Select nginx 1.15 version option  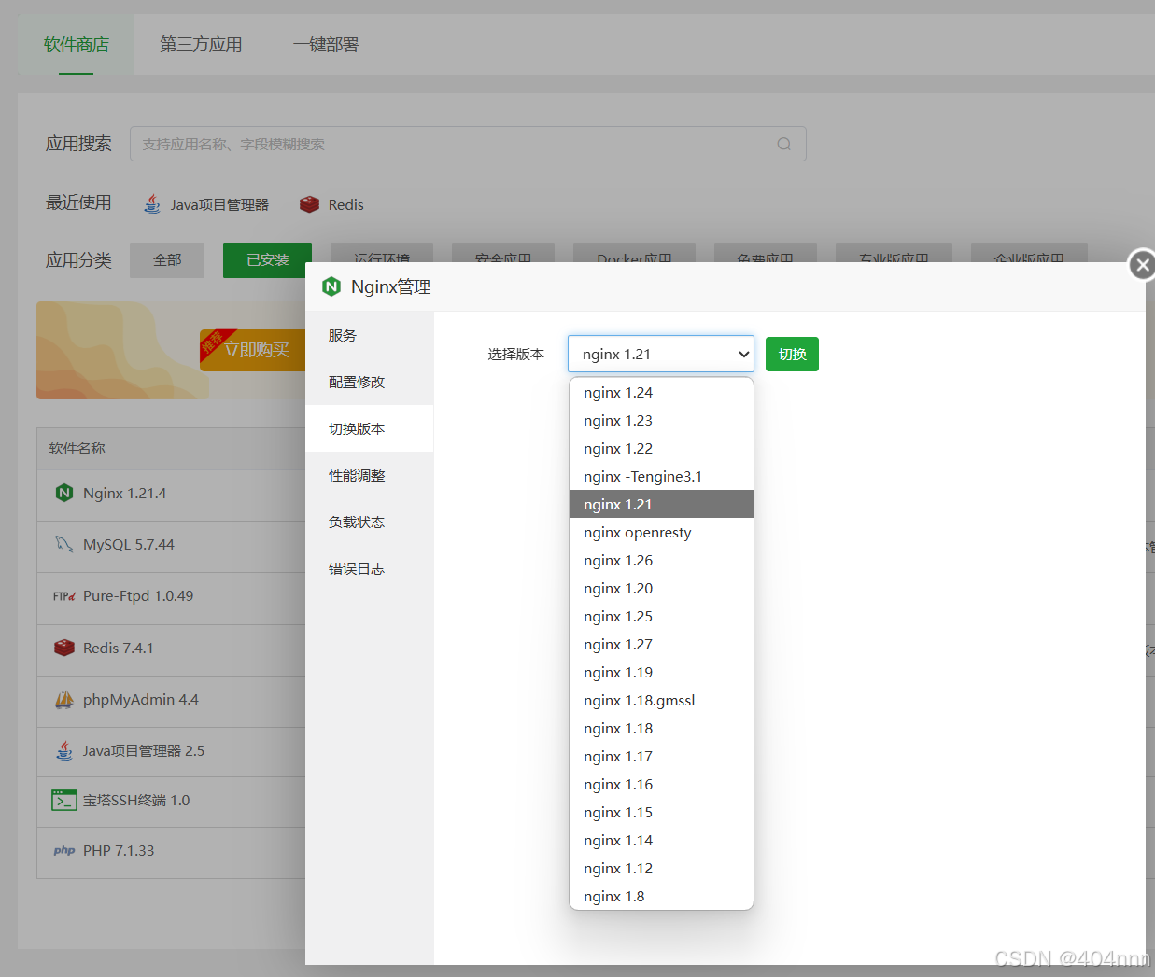(661, 812)
